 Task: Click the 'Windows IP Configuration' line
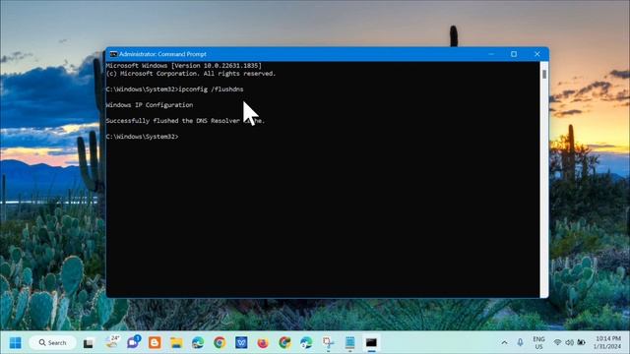(150, 105)
